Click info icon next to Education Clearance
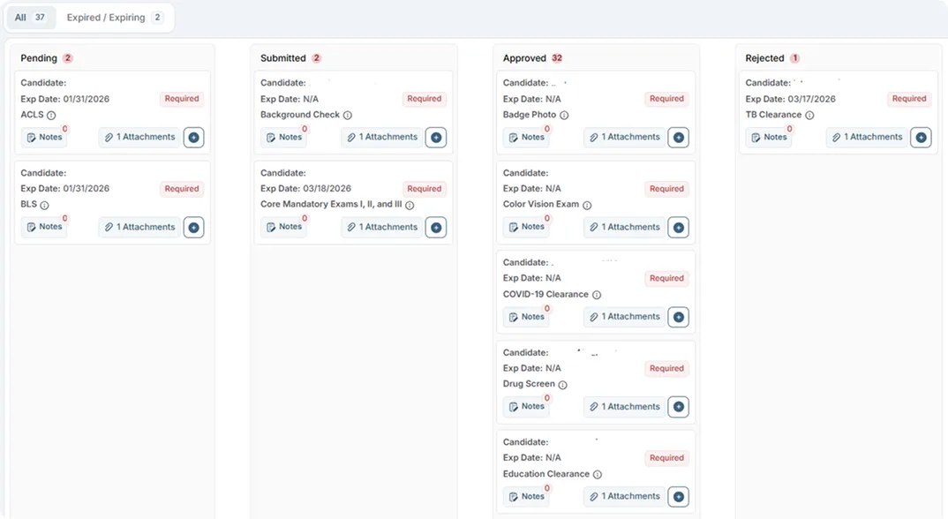This screenshot has width=948, height=519. pyautogui.click(x=598, y=475)
